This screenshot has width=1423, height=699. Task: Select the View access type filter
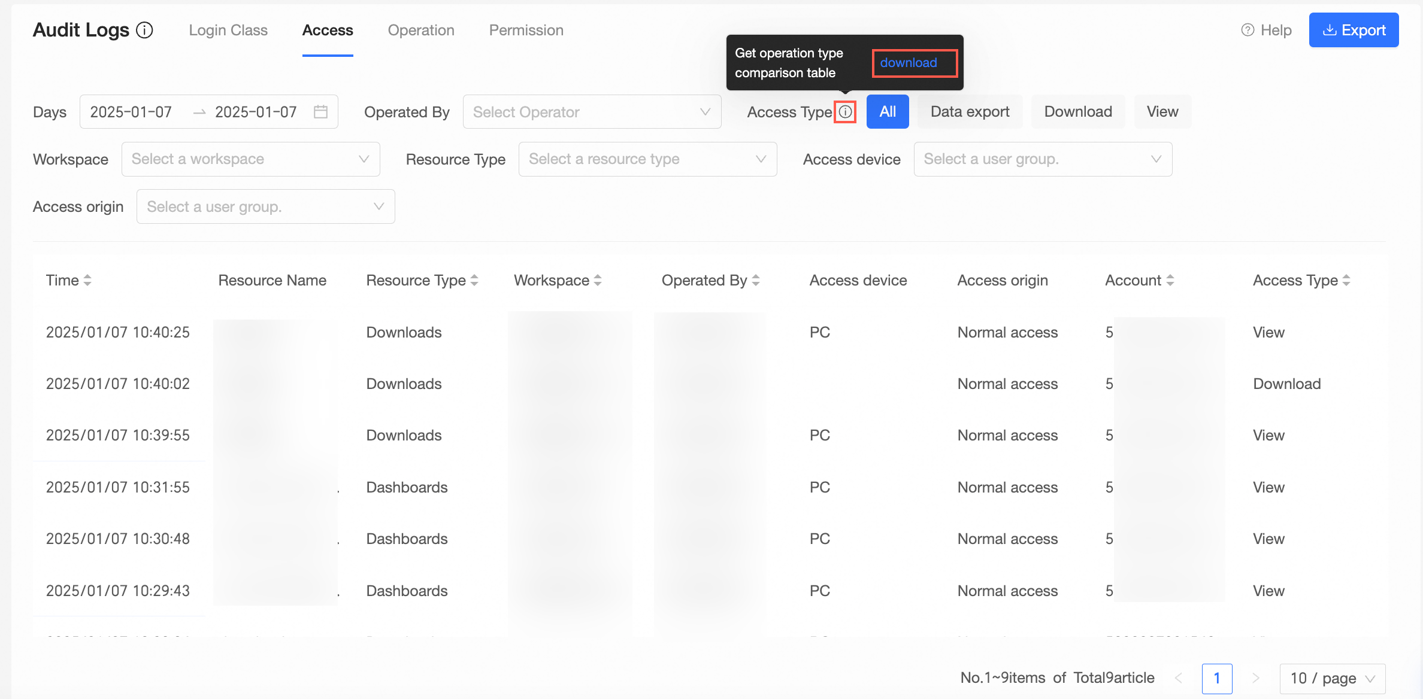pos(1162,112)
